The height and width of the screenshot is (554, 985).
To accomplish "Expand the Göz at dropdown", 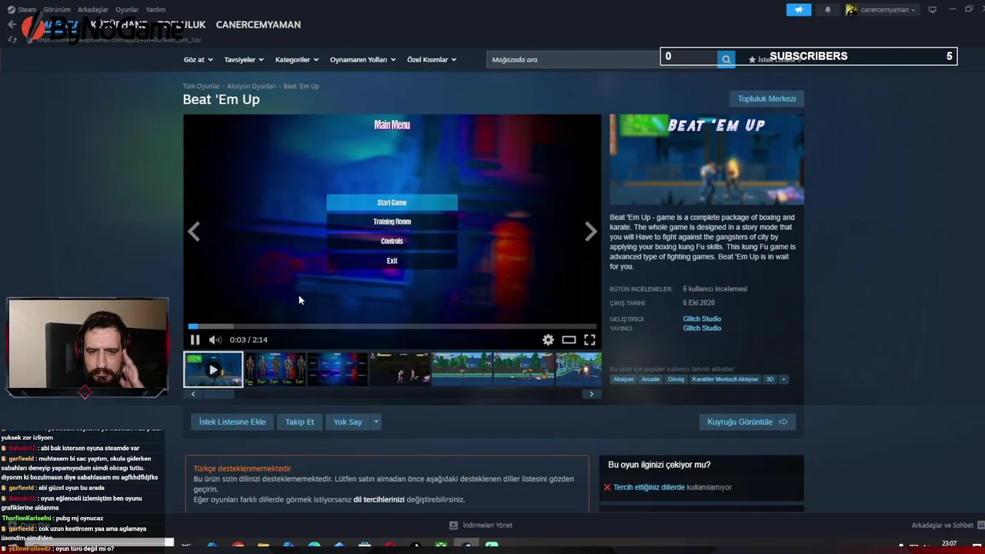I will 198,59.
